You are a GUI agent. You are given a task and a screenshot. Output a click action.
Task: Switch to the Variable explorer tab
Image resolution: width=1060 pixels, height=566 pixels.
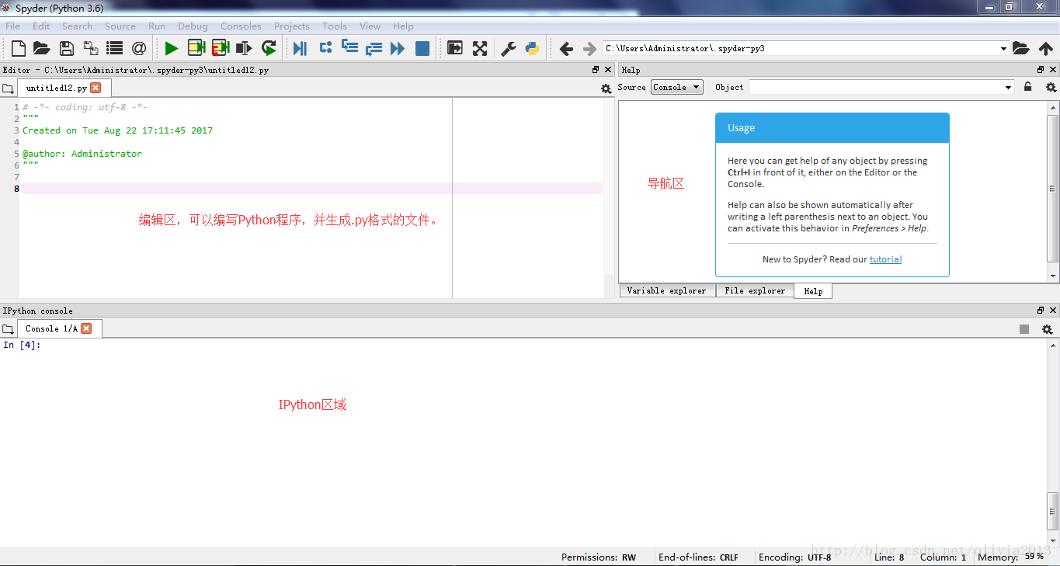[x=666, y=290]
